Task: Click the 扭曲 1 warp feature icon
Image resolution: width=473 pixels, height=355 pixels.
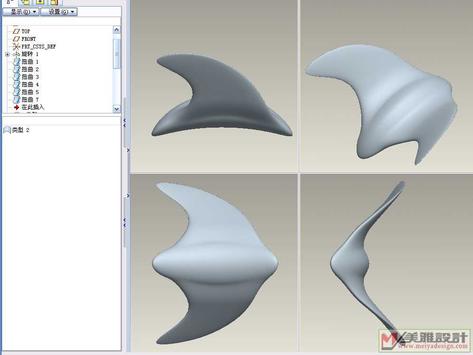Action: (x=17, y=62)
